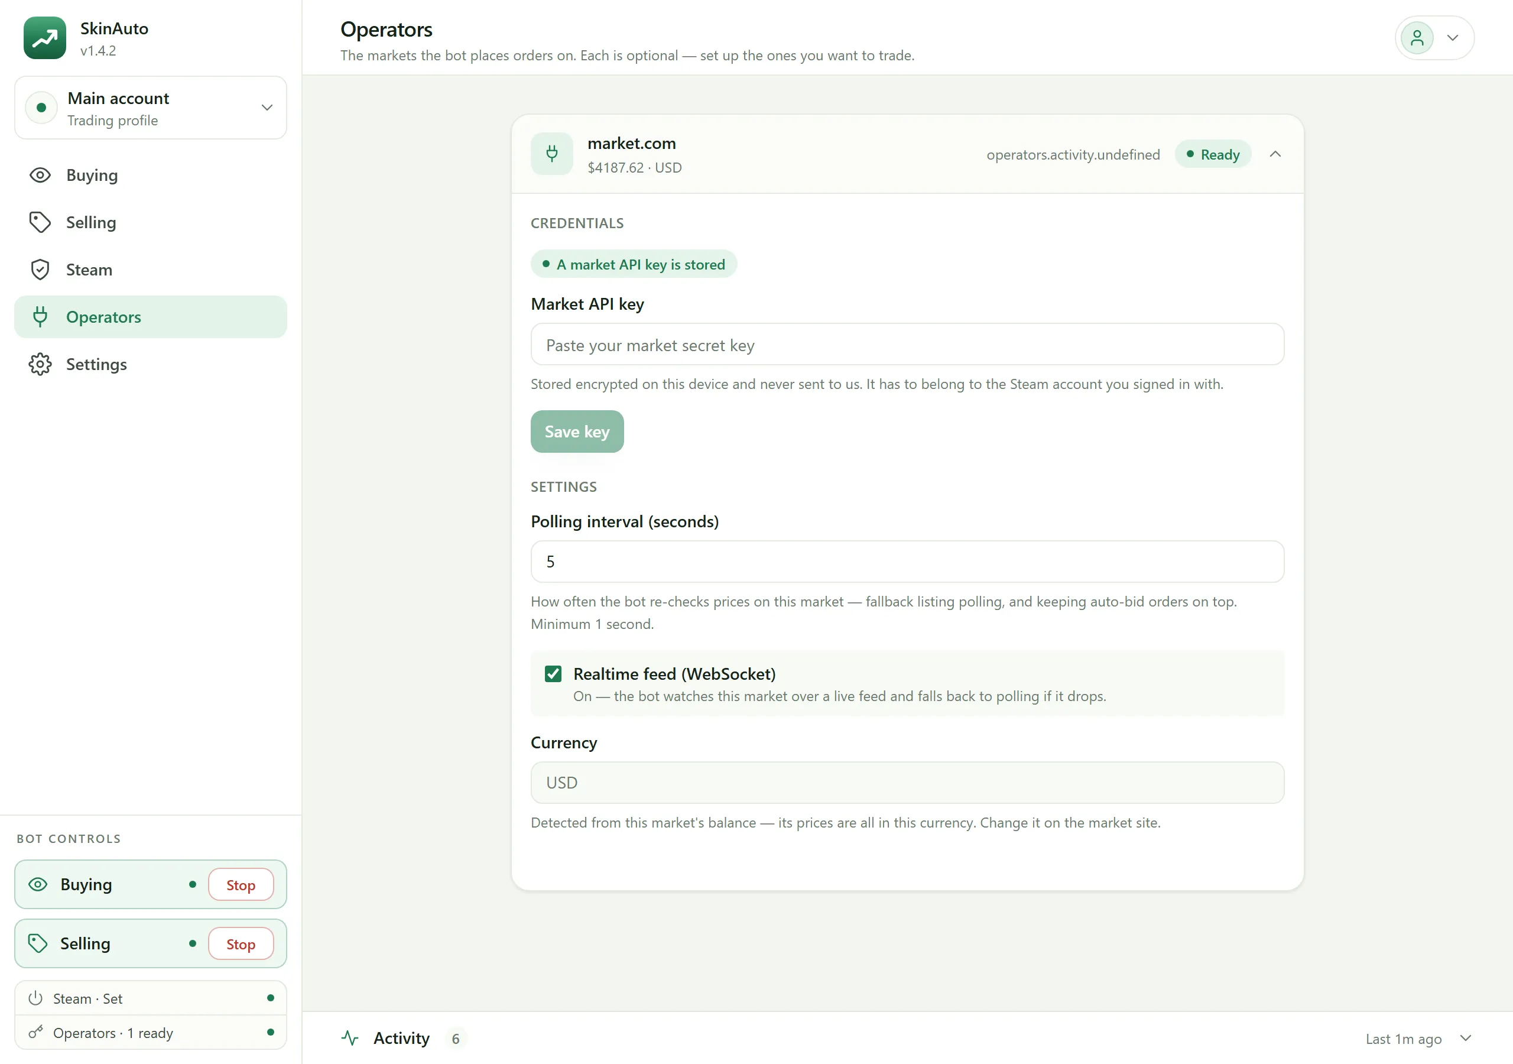Viewport: 1513px width, 1064px height.
Task: Click the 'Steam · Set' status row
Action: [150, 998]
